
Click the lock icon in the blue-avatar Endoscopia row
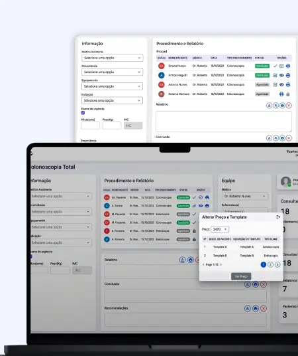(194, 239)
